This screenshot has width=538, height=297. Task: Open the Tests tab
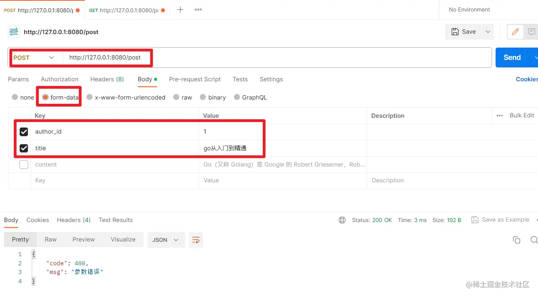240,79
